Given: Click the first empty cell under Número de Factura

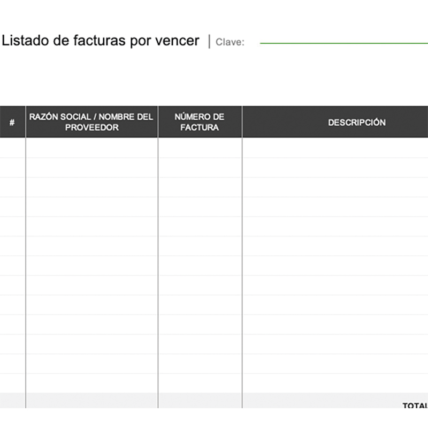Looking at the screenshot, I should pos(200,148).
